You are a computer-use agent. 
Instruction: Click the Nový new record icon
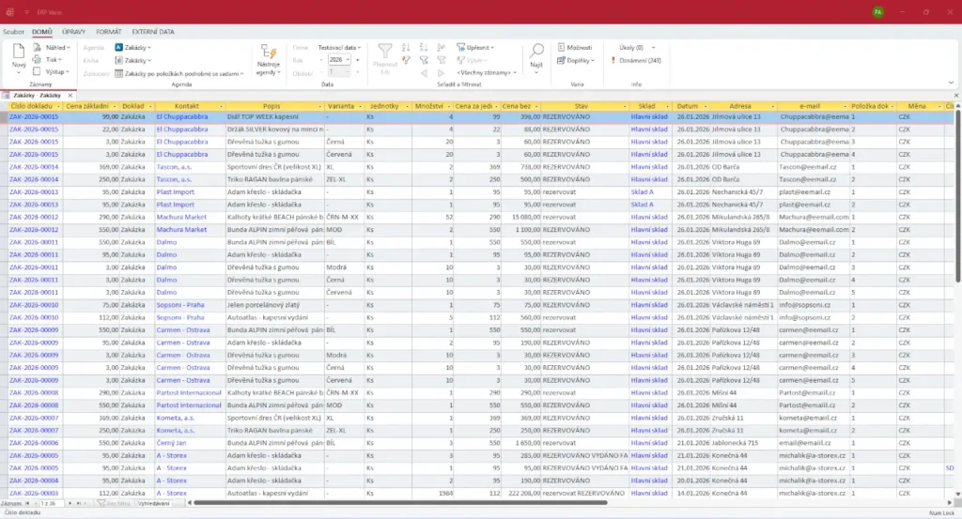pyautogui.click(x=19, y=53)
